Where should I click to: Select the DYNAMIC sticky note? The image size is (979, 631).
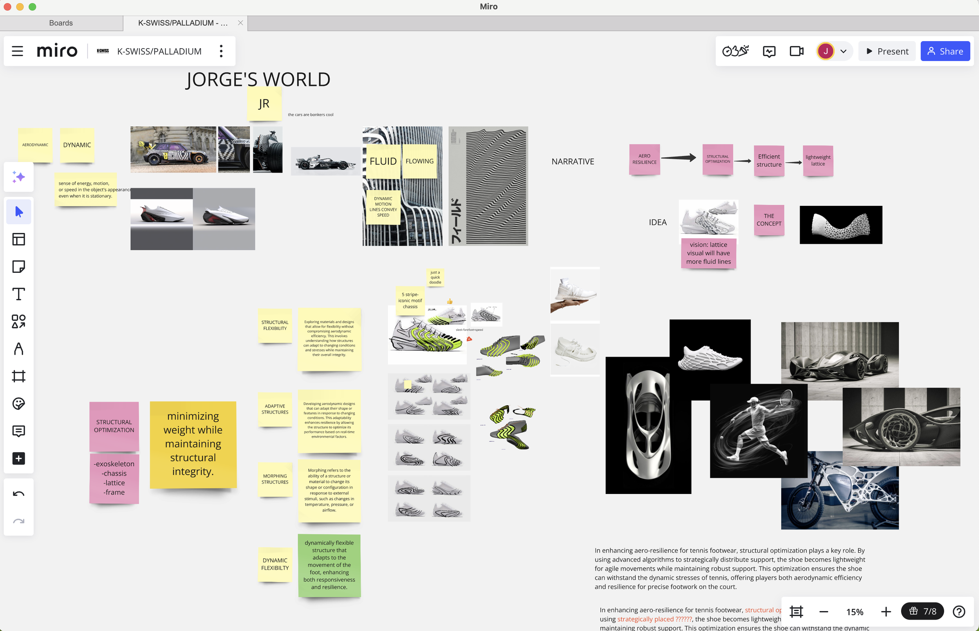click(x=77, y=145)
